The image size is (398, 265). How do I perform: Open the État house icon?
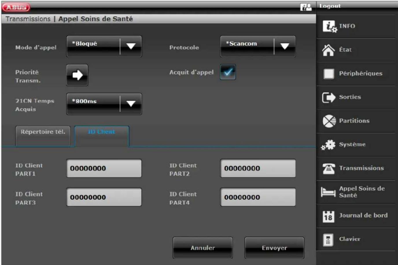pos(329,50)
